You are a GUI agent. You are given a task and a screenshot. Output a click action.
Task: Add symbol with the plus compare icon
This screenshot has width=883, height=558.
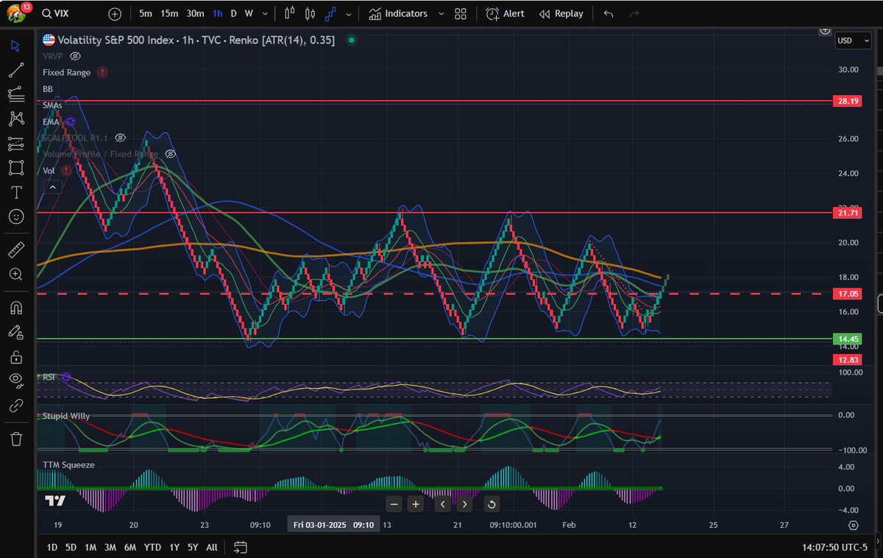tap(115, 13)
